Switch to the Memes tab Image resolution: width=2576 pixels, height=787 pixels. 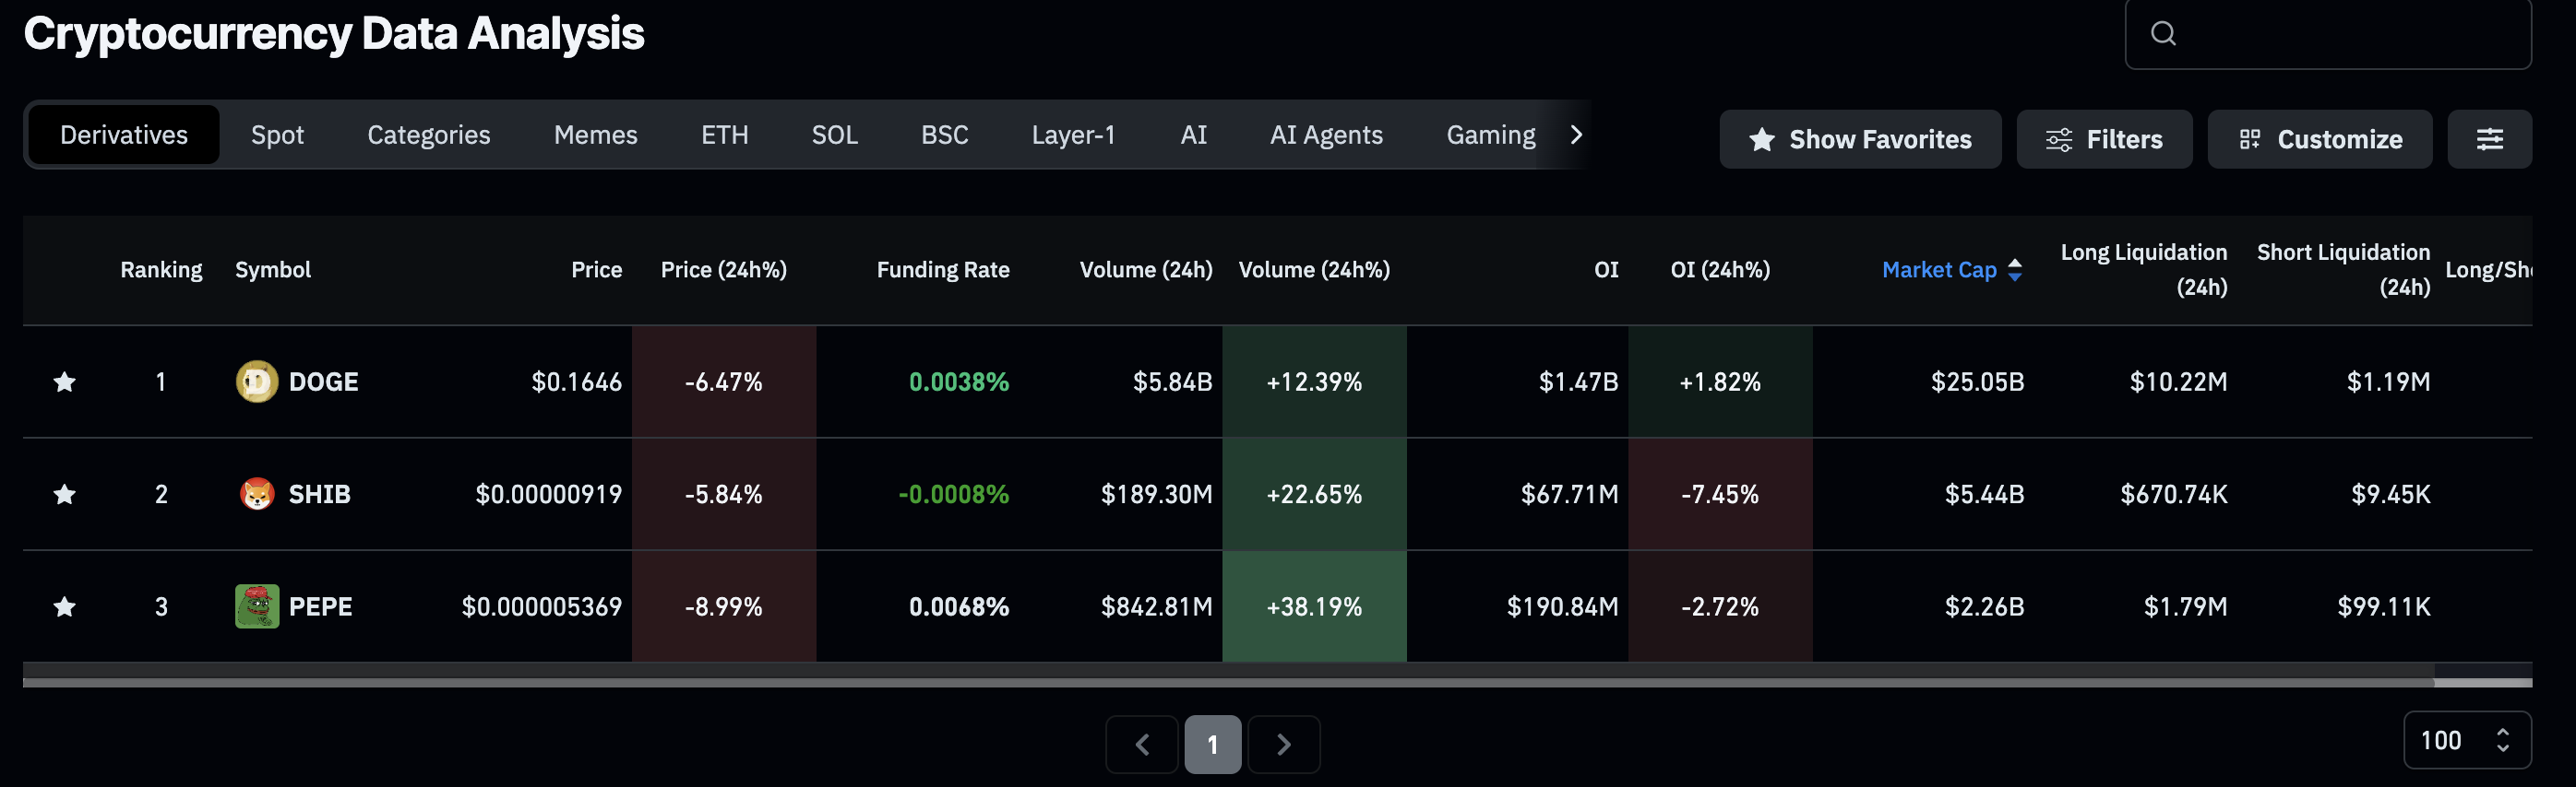(x=595, y=135)
